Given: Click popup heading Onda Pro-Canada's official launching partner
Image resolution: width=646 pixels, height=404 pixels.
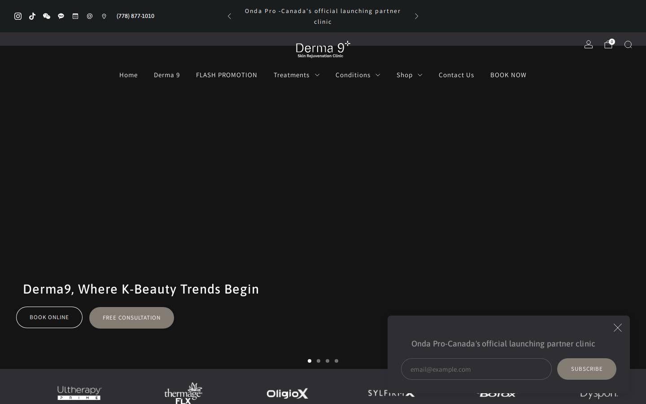Looking at the screenshot, I should coord(503,344).
